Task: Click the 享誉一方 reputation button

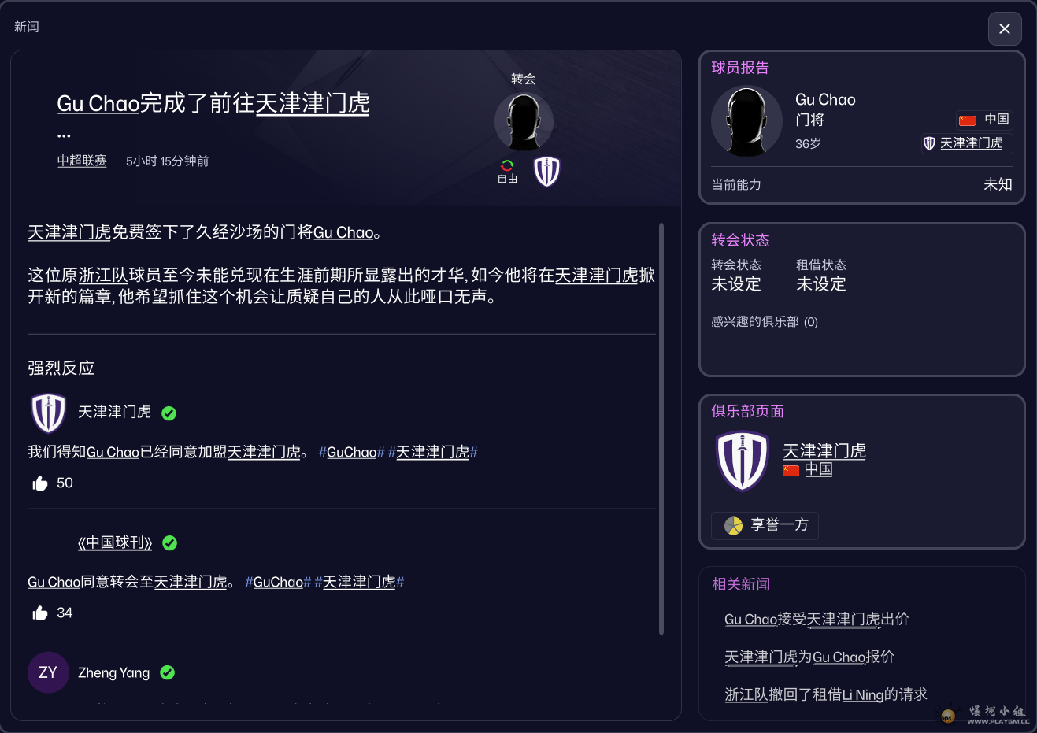Action: tap(765, 525)
